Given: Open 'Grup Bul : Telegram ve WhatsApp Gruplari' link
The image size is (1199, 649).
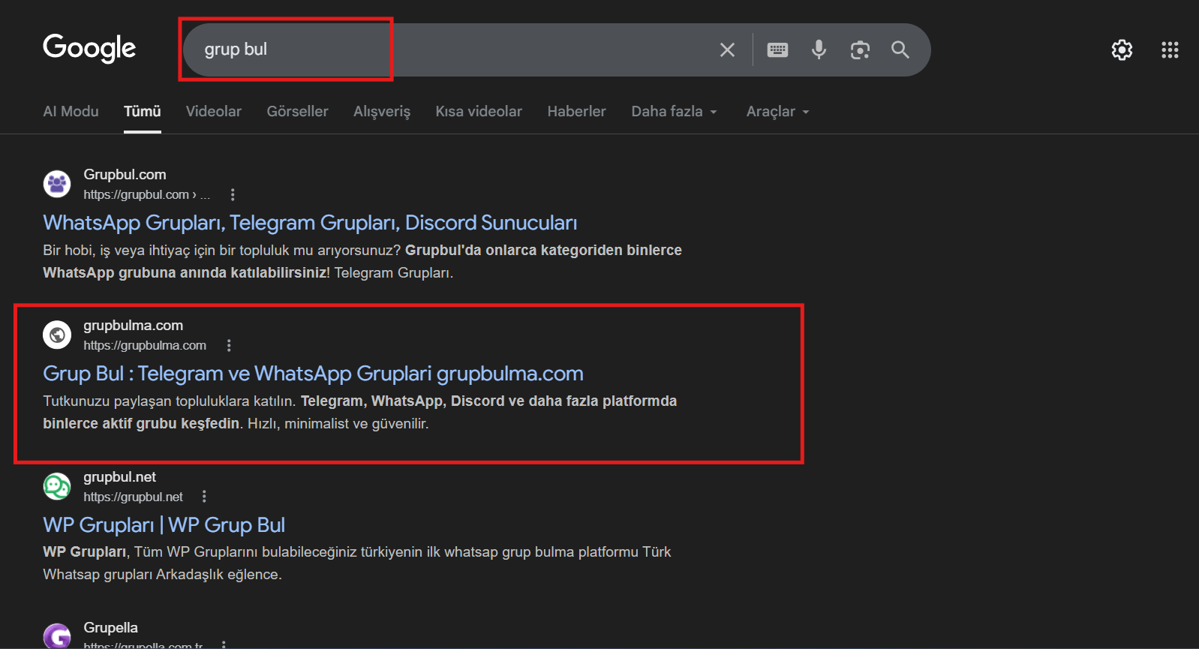Looking at the screenshot, I should coord(313,374).
